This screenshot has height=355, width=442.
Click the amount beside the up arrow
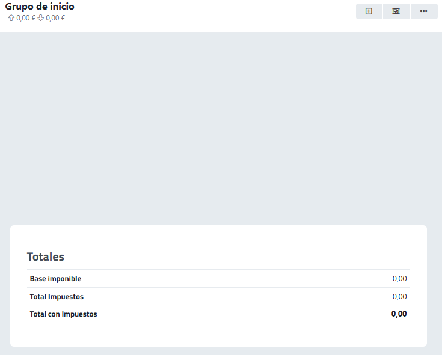tap(26, 18)
